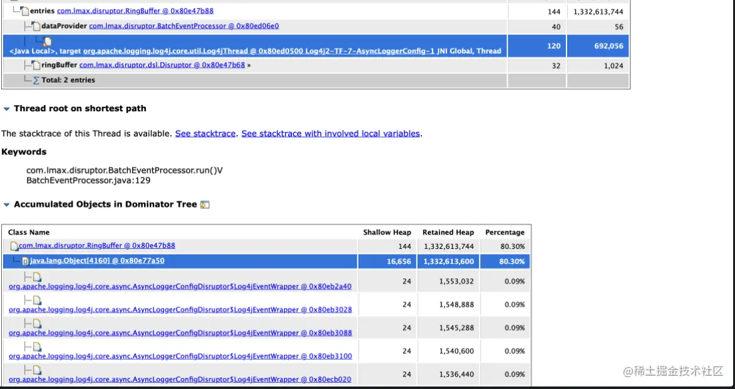
Task: Click the ringBuffer row object icon
Action: pos(36,65)
